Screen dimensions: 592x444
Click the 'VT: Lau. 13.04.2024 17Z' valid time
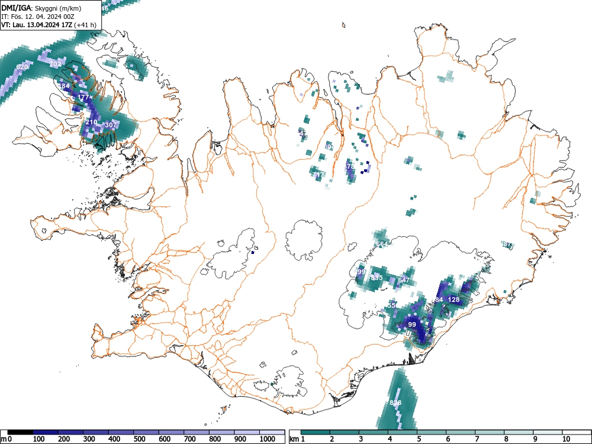[x=37, y=25]
